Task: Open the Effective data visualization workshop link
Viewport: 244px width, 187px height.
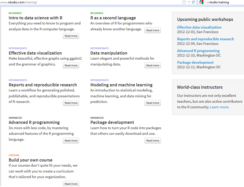Action: [x=199, y=27]
